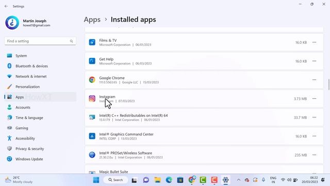Go to System settings
The image size is (330, 186).
(x=40, y=56)
